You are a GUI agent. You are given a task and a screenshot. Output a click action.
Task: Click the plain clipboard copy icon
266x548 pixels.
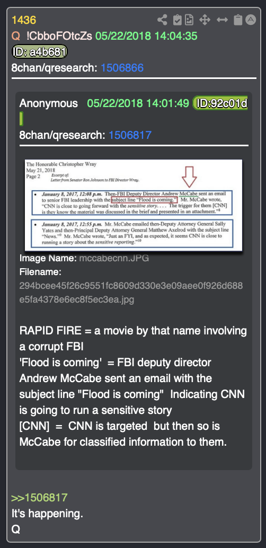(x=238, y=20)
